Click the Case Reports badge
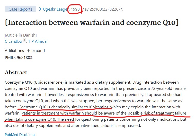The height and width of the screenshot is (140, 195). 20,9
